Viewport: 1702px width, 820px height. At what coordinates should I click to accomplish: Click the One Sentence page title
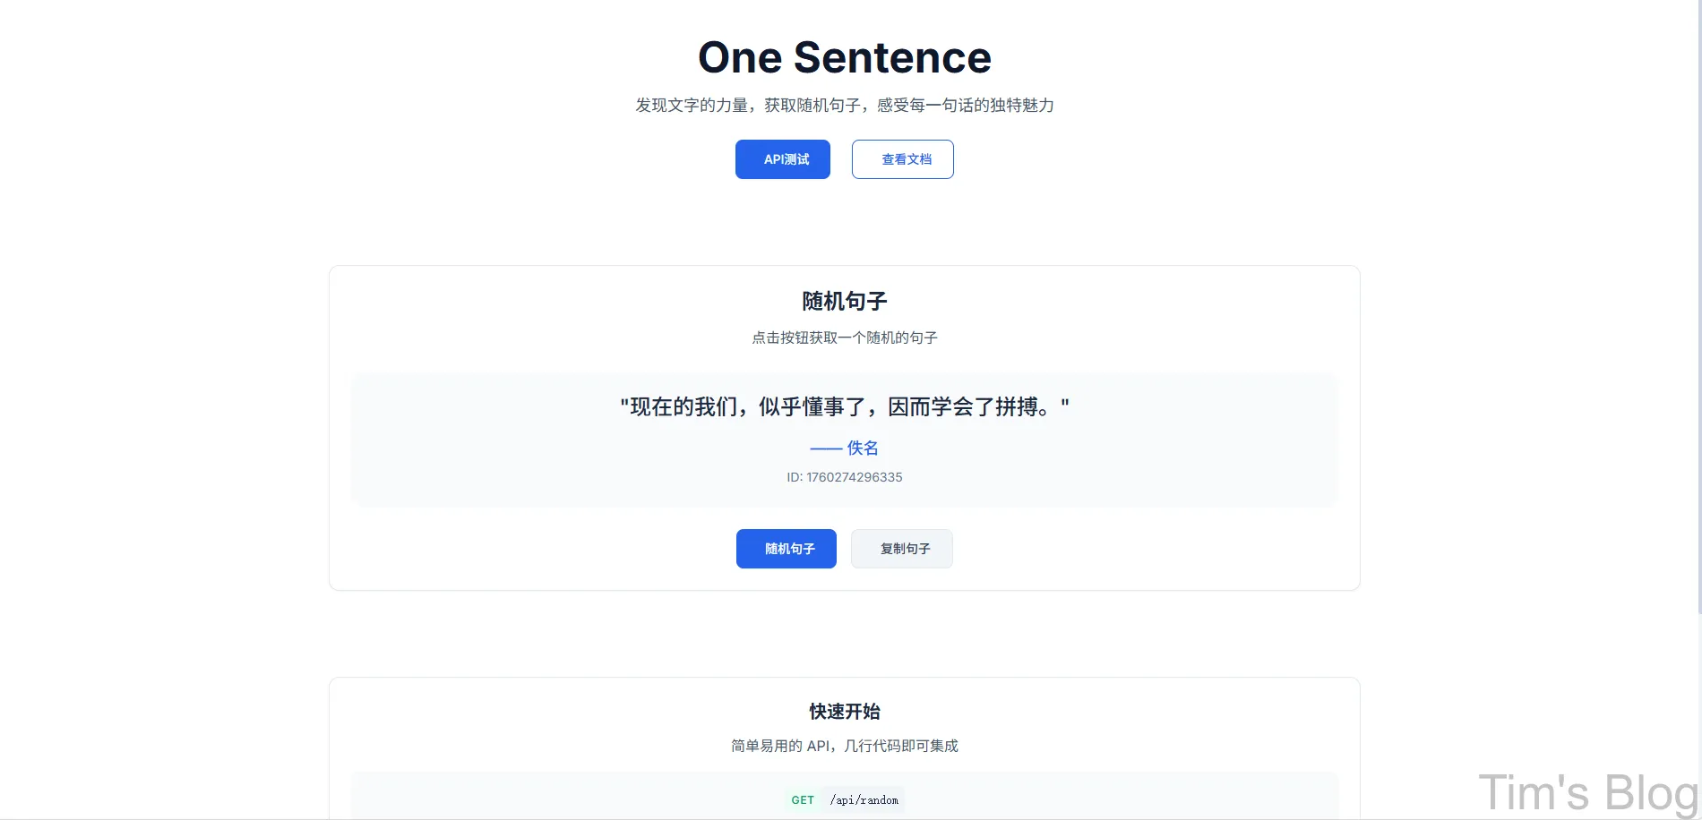pos(844,56)
